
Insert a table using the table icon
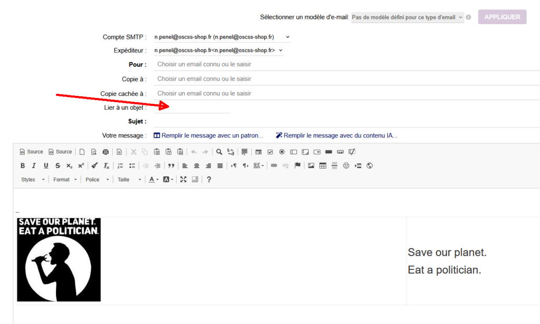point(323,165)
